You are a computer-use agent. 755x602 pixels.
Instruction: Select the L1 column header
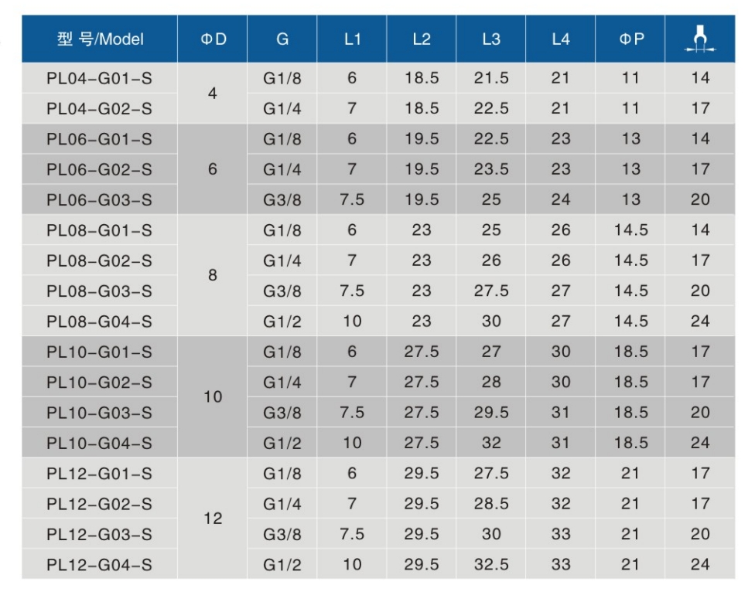(x=352, y=39)
